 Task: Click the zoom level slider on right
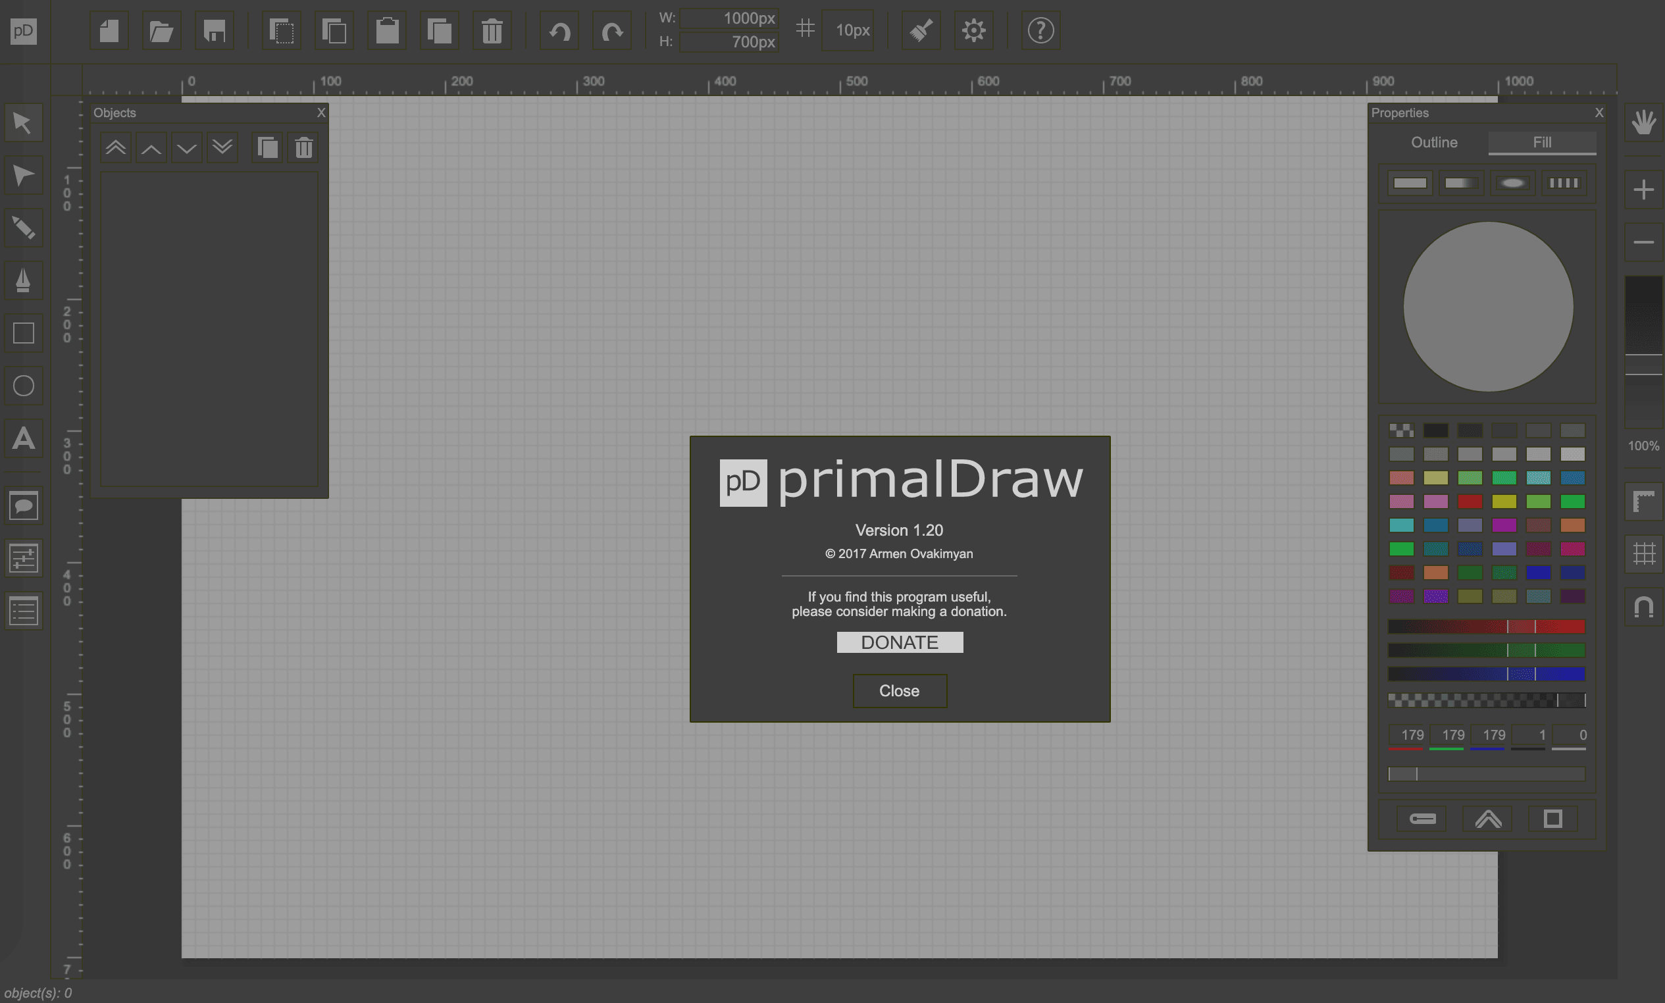1644,351
